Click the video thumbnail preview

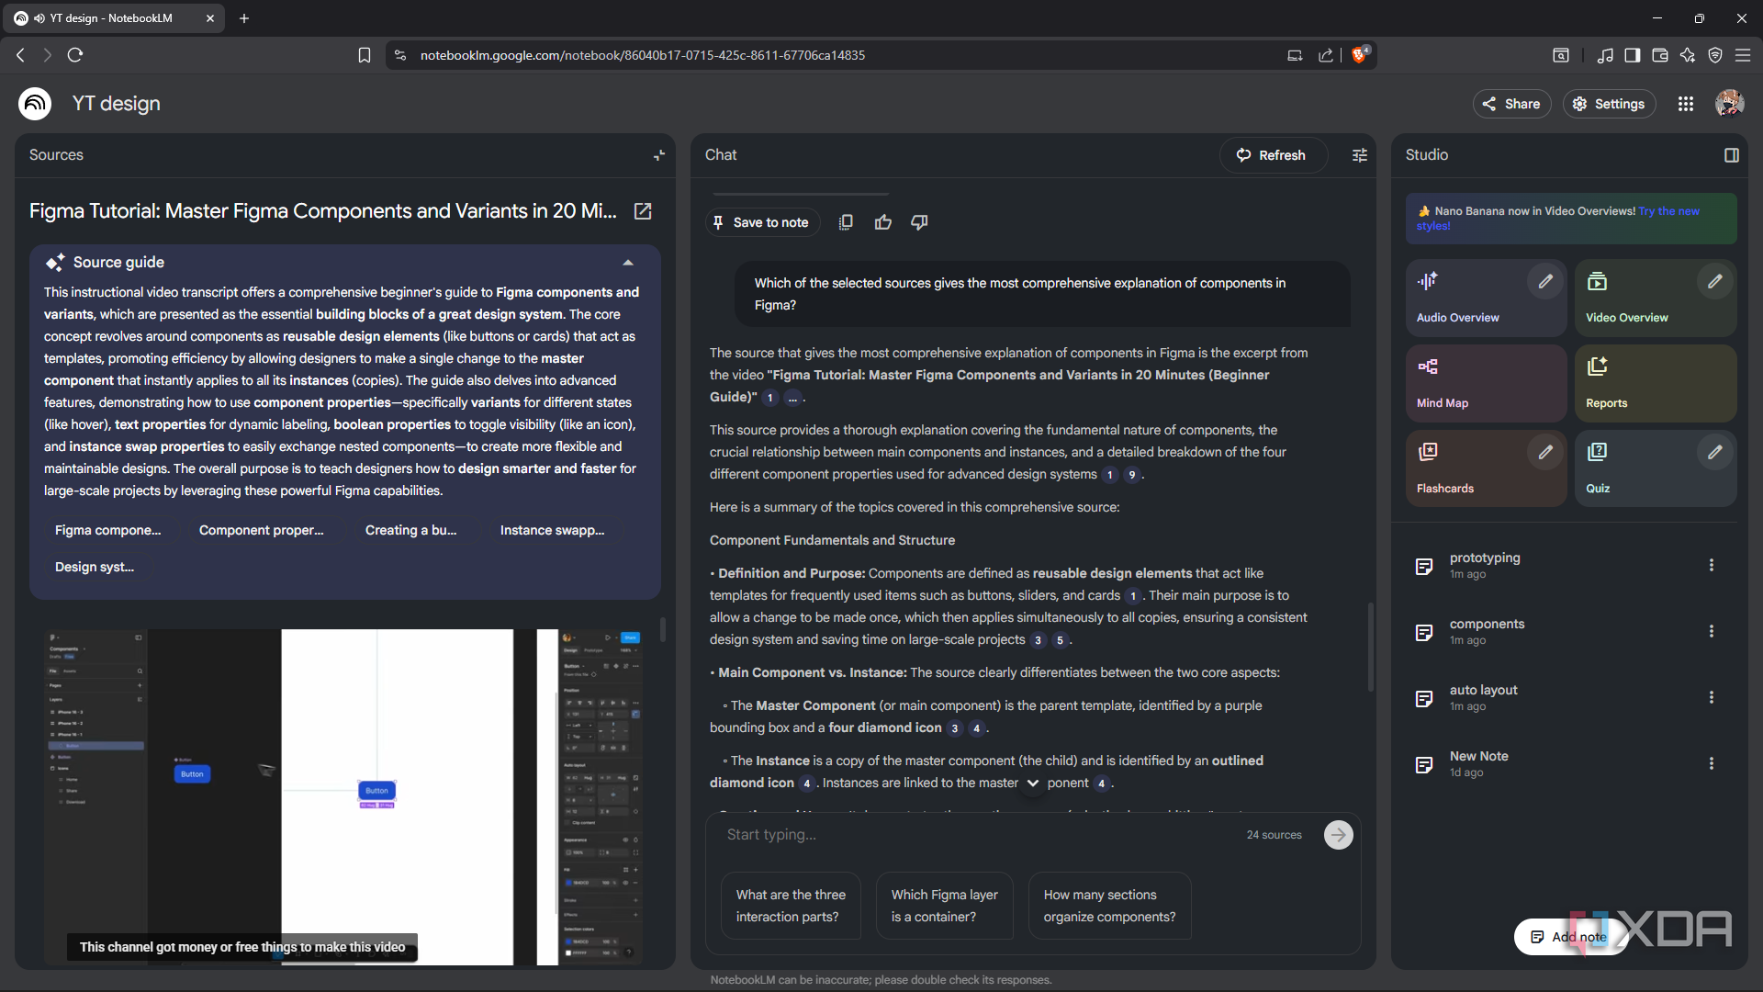click(x=344, y=796)
